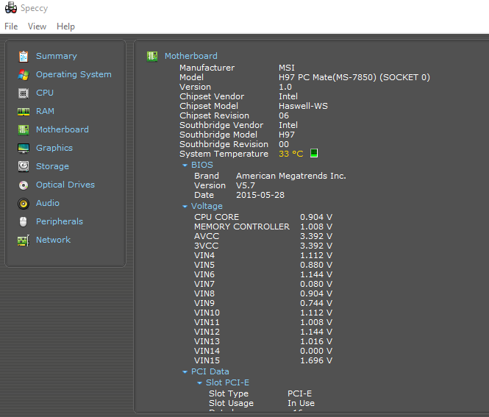Screen dimensions: 489x417
Task: Click the Summary clipboard icon
Action: click(23, 56)
